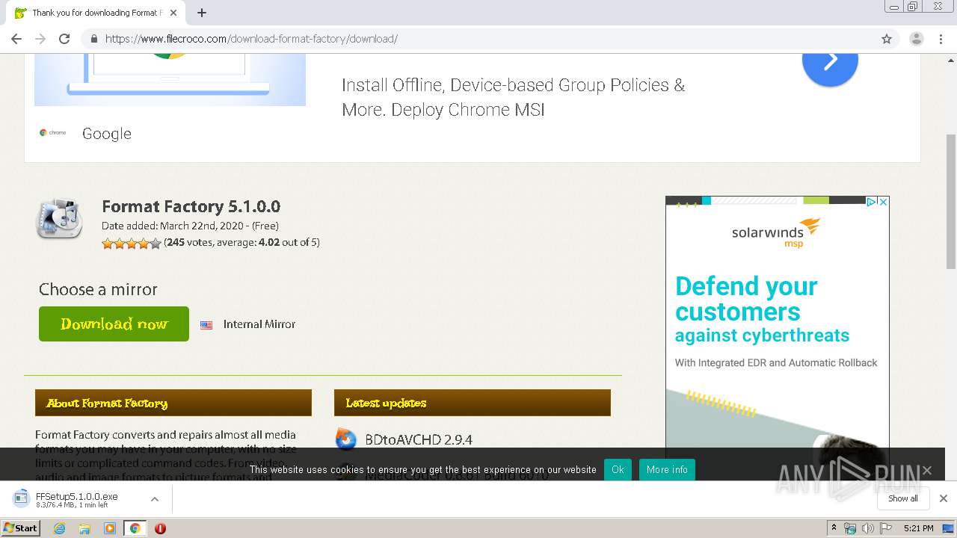
Task: Click the vertical page scrollbar
Action: pos(951,202)
